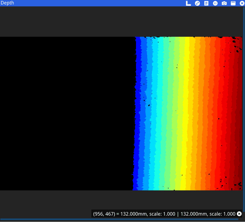This screenshot has height=222, width=245.
Task: Activate the ruler measurement tool icon
Action: pyautogui.click(x=188, y=3)
